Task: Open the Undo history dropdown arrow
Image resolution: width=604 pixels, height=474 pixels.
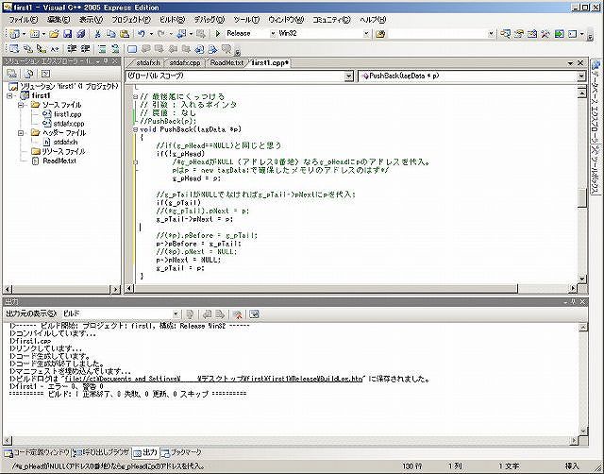Action: click(x=151, y=34)
